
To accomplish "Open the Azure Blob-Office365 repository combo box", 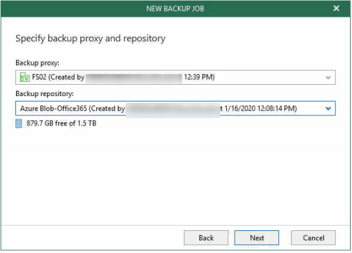I will tap(176, 109).
